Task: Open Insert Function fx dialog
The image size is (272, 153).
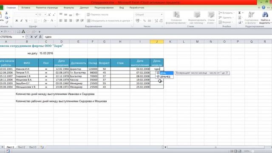Action: pyautogui.click(x=40, y=37)
